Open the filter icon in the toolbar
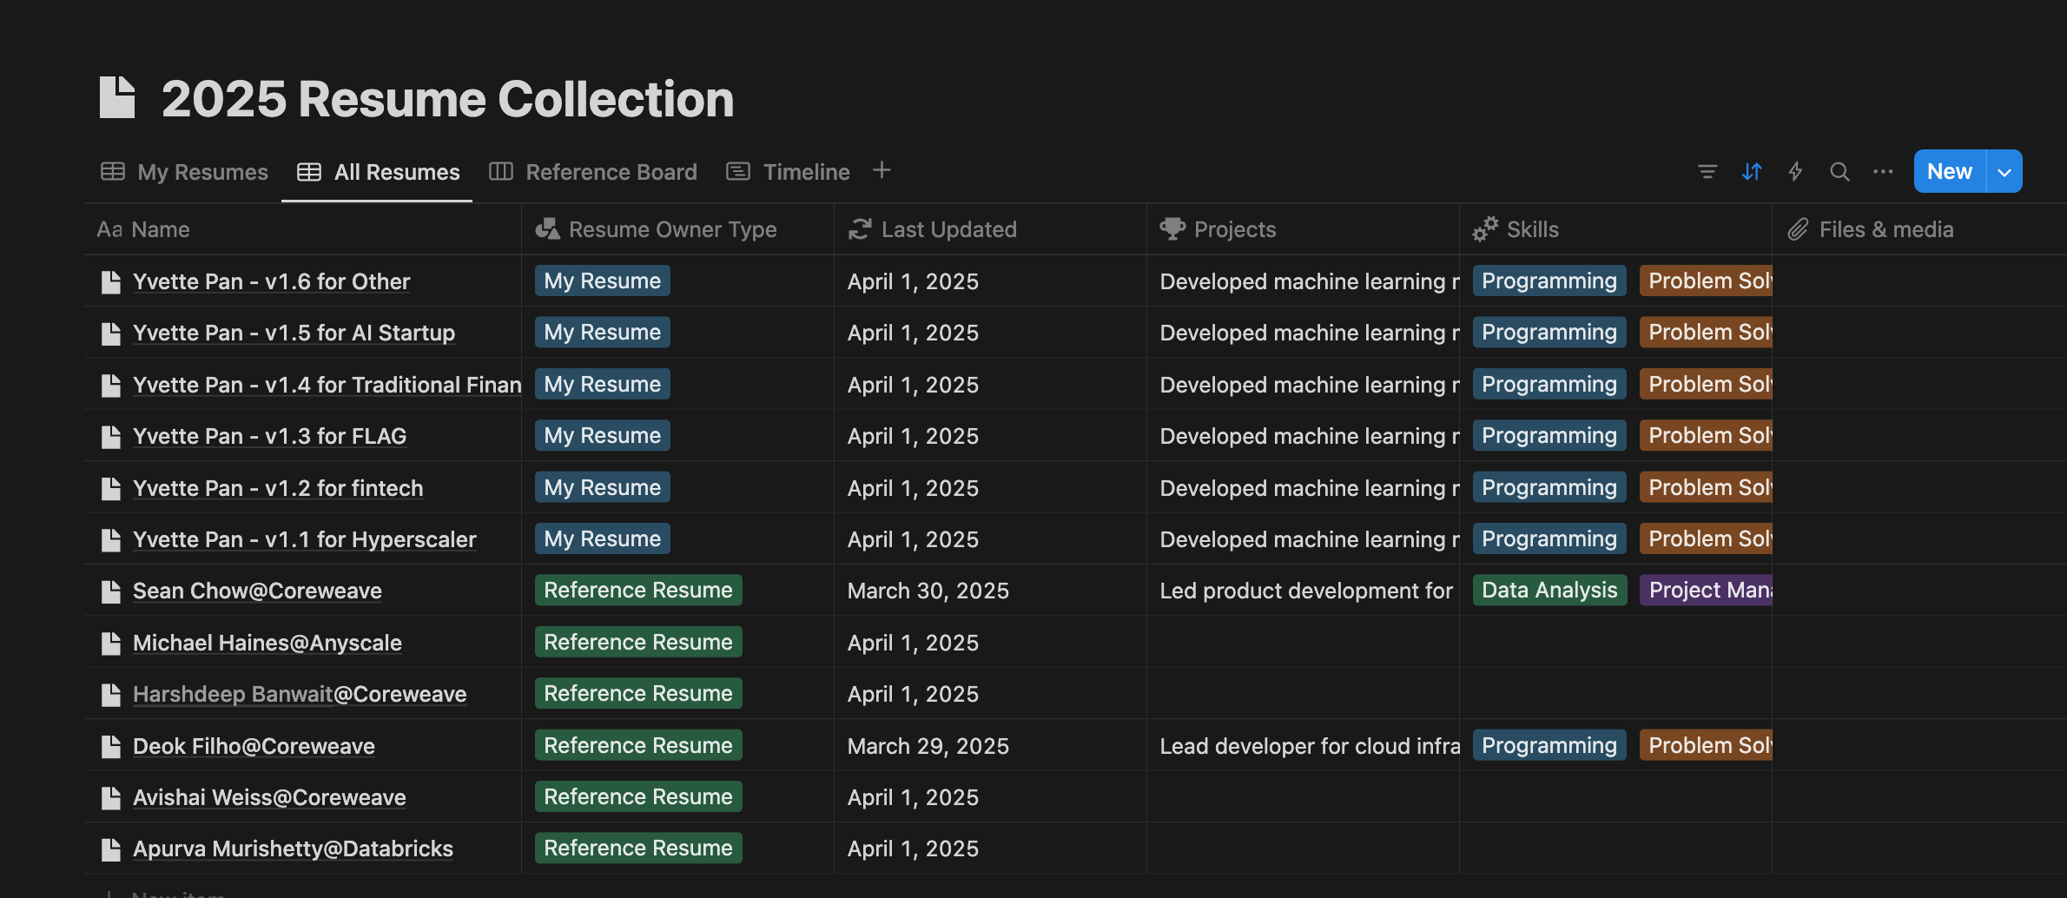 click(x=1707, y=172)
